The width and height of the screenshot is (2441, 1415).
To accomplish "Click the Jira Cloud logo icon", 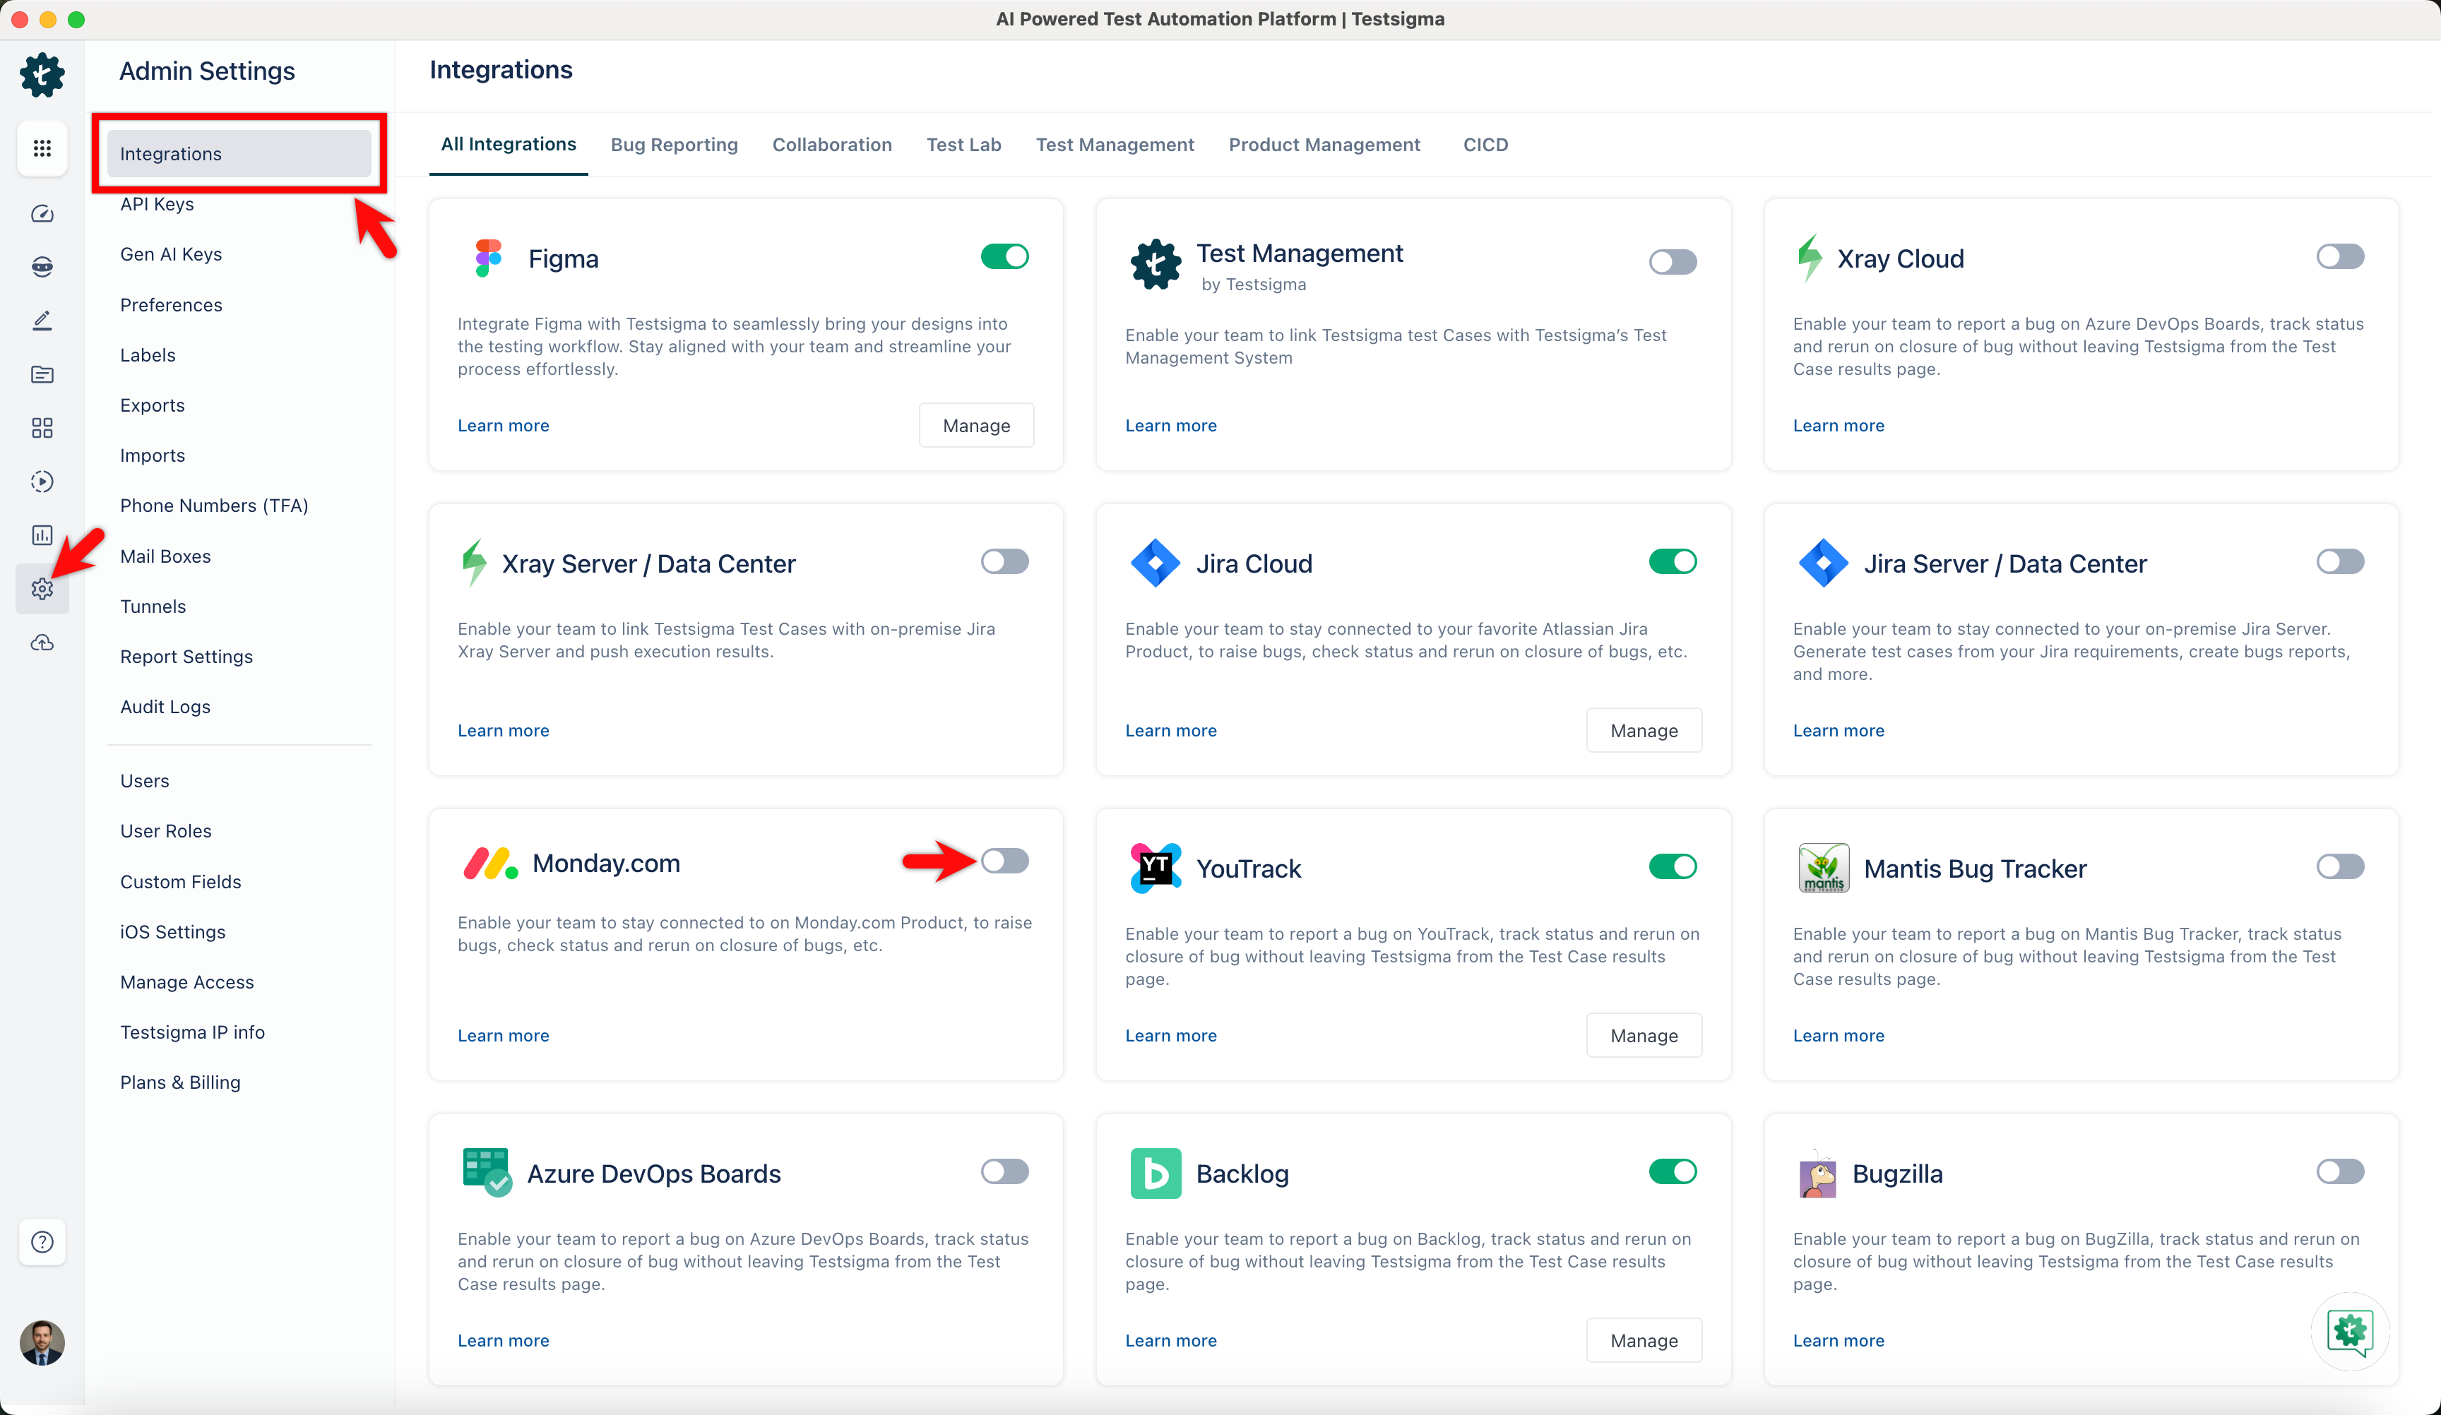I will 1155,563.
